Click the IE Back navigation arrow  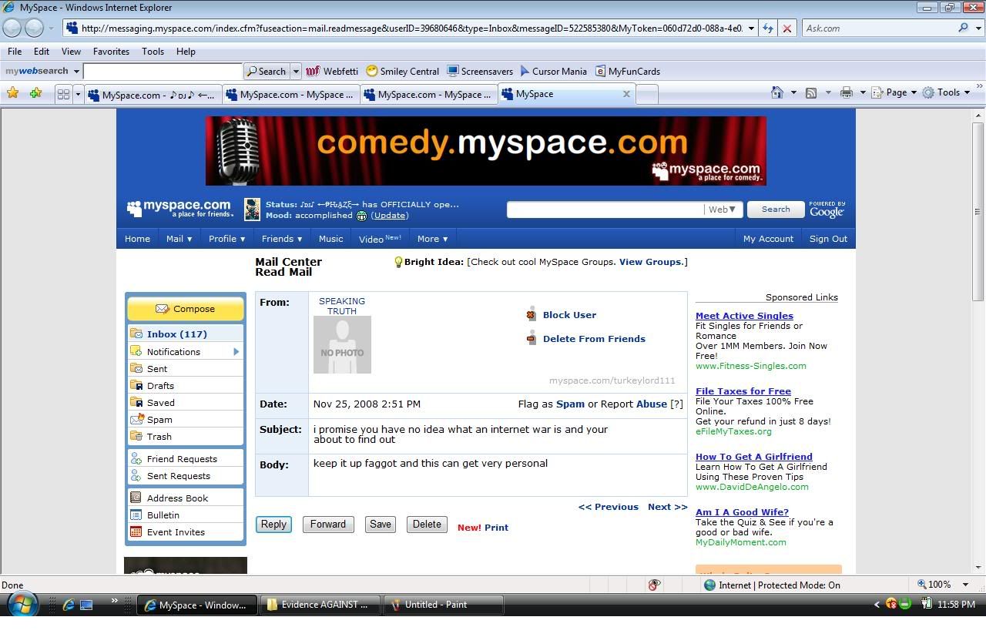pyautogui.click(x=12, y=28)
